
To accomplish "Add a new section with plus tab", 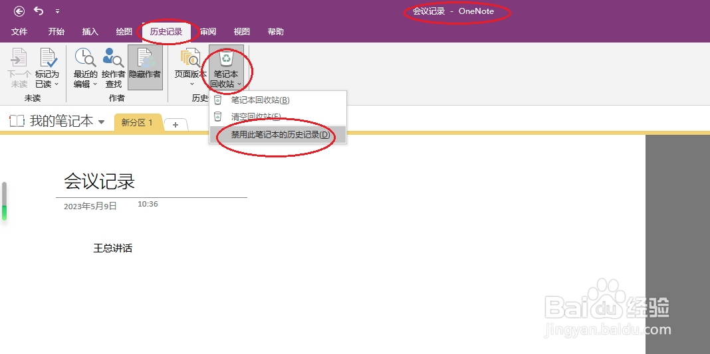I will pyautogui.click(x=176, y=125).
